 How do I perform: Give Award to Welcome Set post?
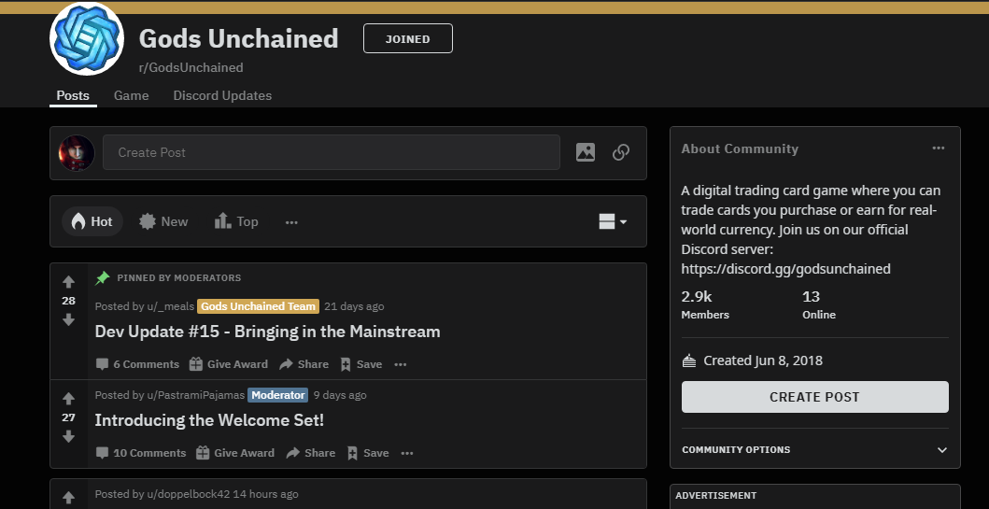(x=235, y=453)
